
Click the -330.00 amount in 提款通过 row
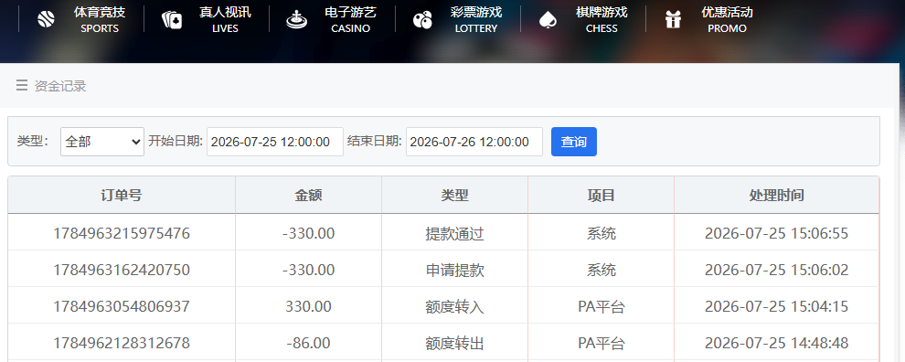tap(308, 233)
